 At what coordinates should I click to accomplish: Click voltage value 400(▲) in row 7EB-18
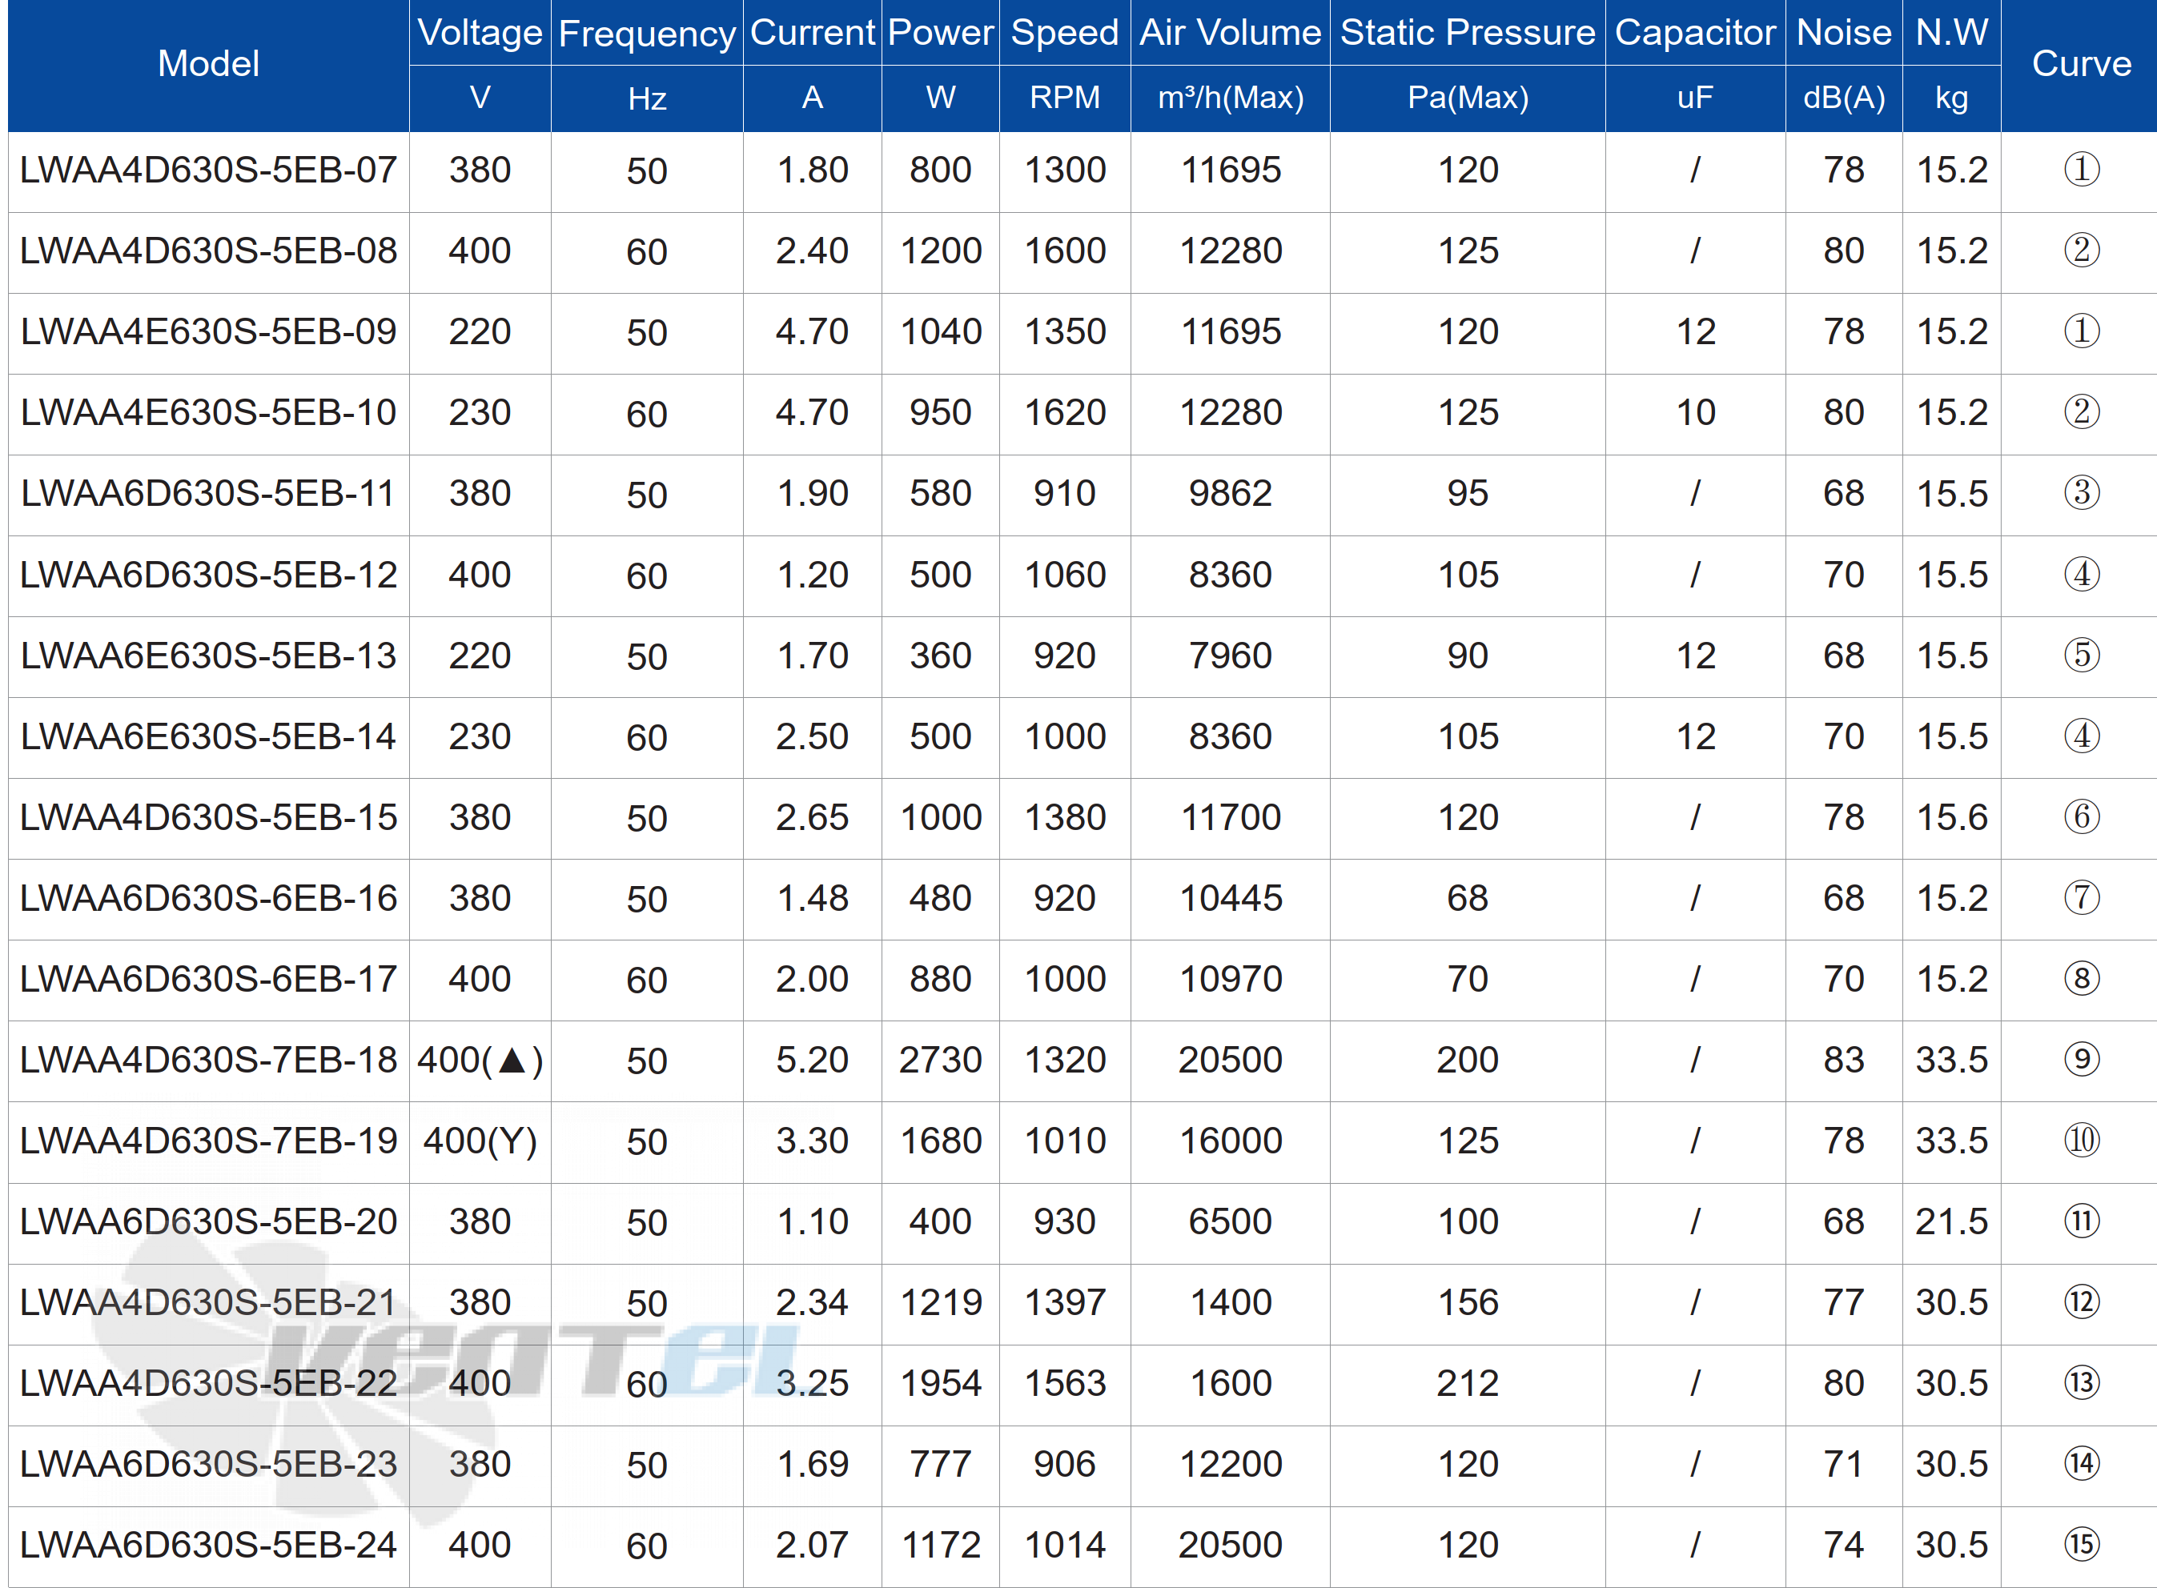(480, 1061)
